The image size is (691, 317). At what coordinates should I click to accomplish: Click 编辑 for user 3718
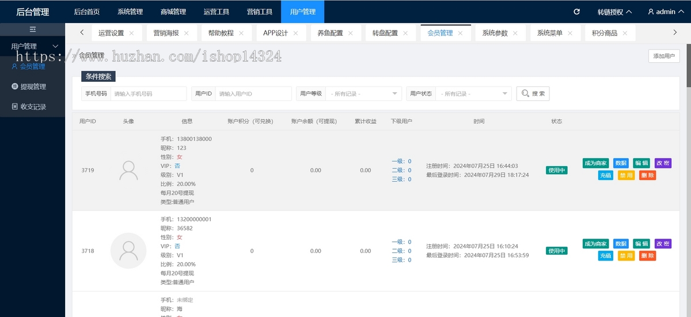tap(641, 244)
